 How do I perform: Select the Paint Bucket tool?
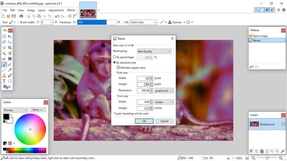pos(4,59)
